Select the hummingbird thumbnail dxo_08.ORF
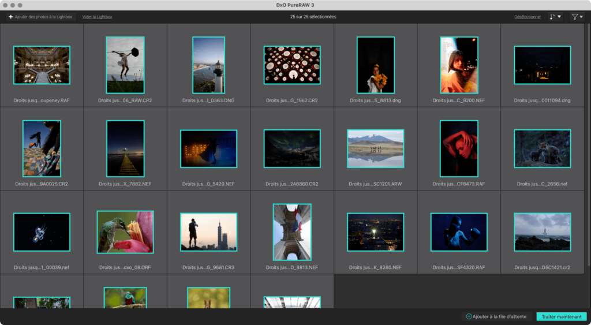The image size is (591, 325). 125,232
